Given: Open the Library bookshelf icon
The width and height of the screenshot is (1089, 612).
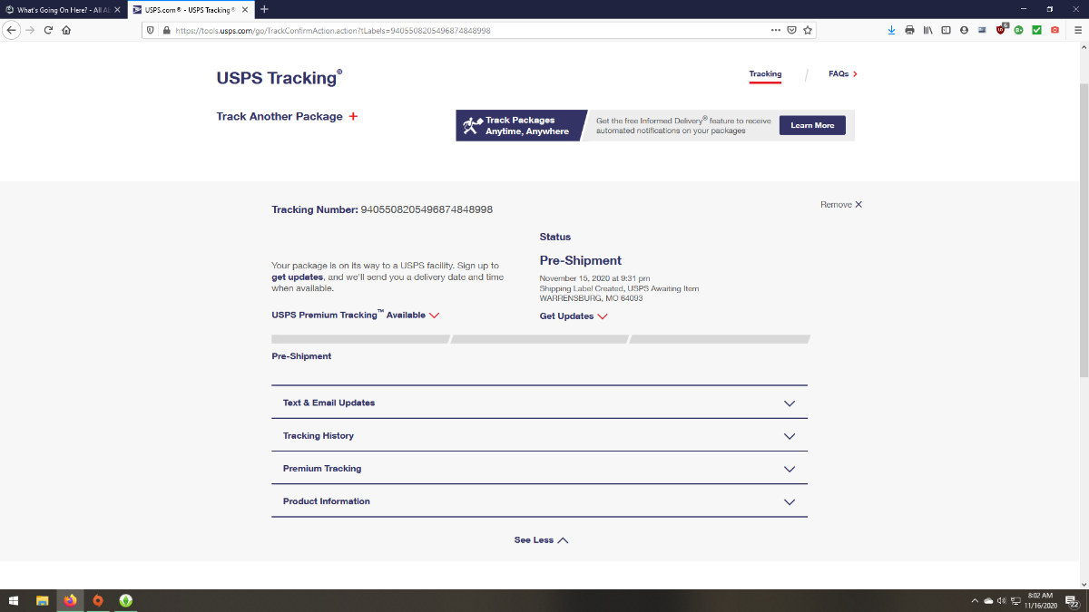Looking at the screenshot, I should (928, 30).
